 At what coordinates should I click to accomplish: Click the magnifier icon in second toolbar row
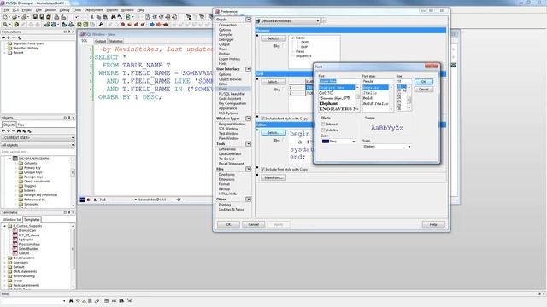(x=5, y=25)
